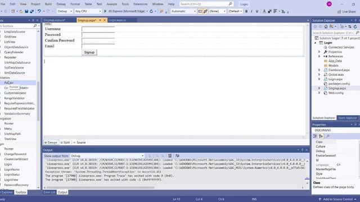Click the Undo arrow icon
Screen dimensions: 360x202
39,11
